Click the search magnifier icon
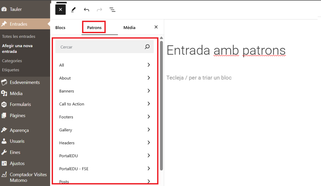This screenshot has height=186, width=321. (147, 47)
